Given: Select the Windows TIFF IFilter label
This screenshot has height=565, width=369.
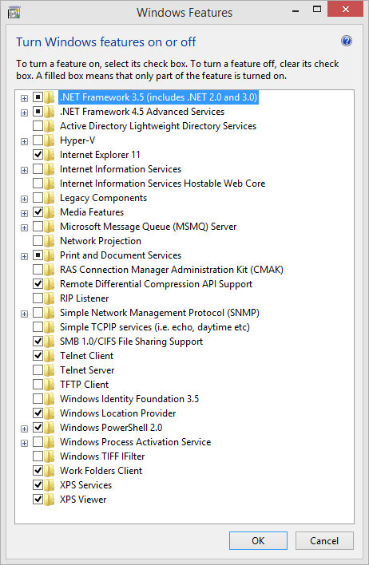Looking at the screenshot, I should (102, 456).
